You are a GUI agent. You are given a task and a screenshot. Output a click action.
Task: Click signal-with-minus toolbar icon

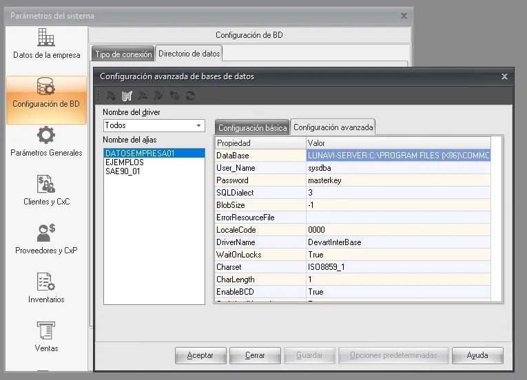(x=143, y=96)
